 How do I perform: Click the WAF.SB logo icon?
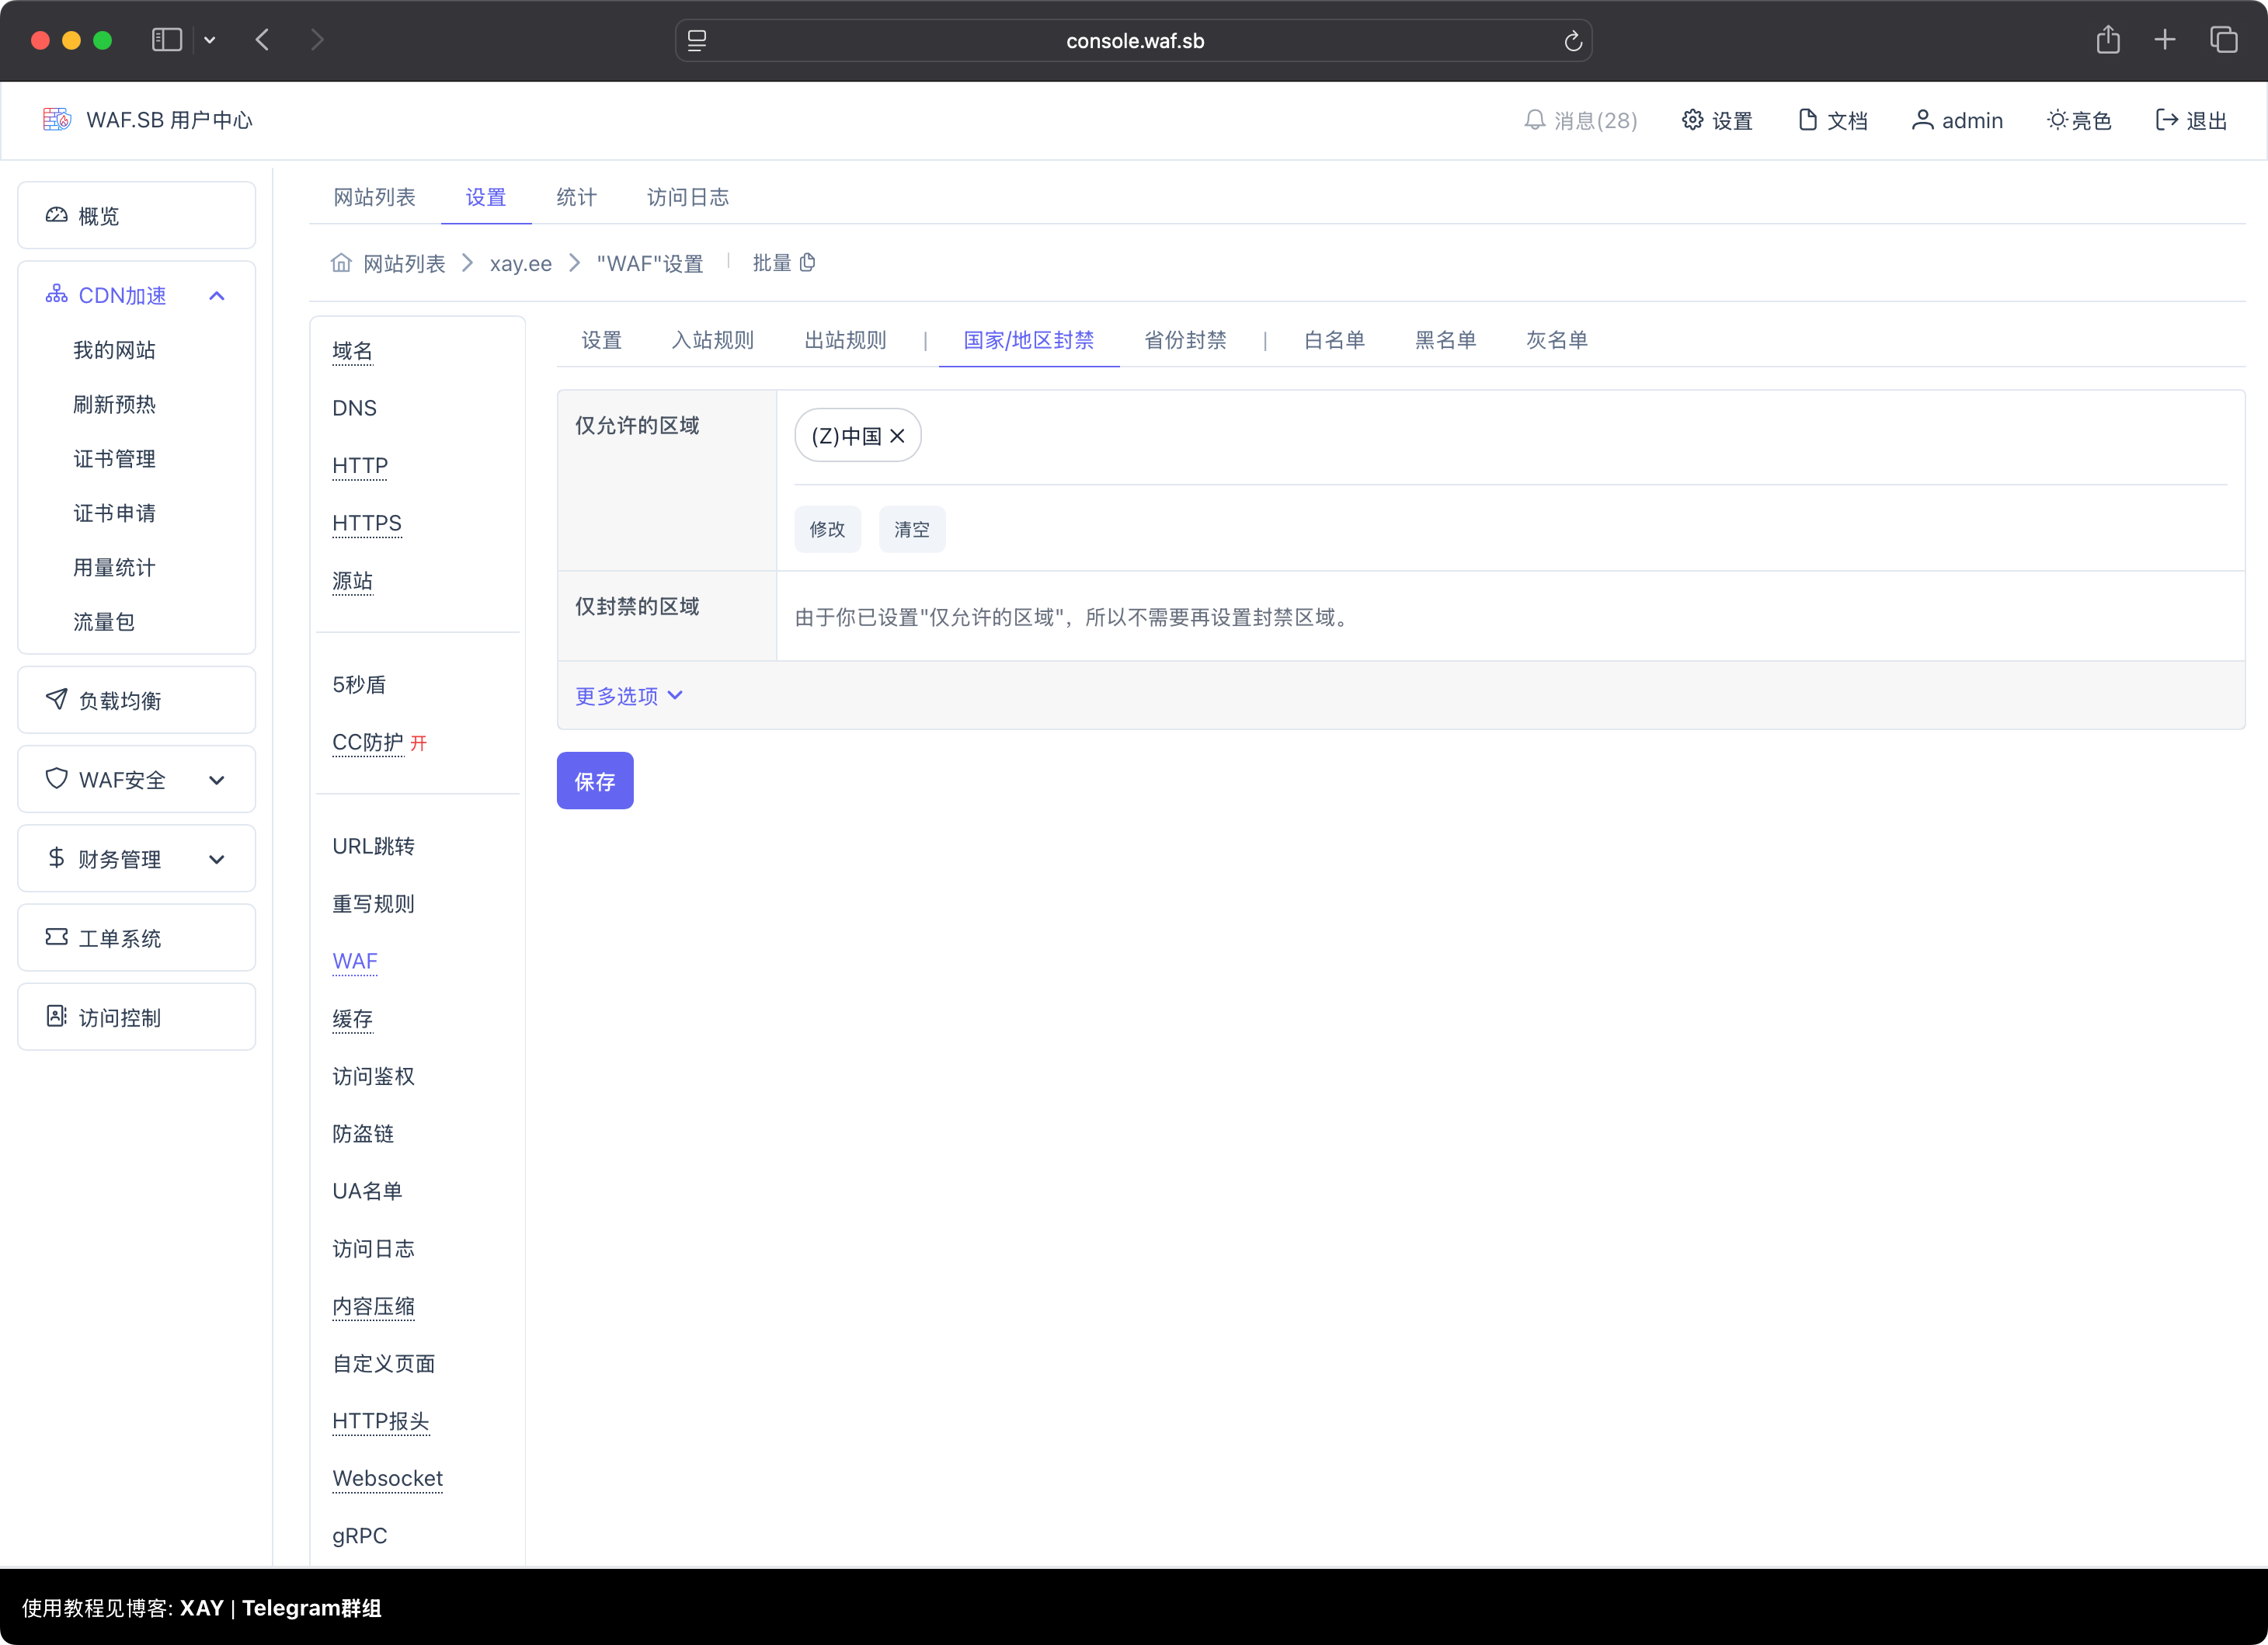[57, 120]
